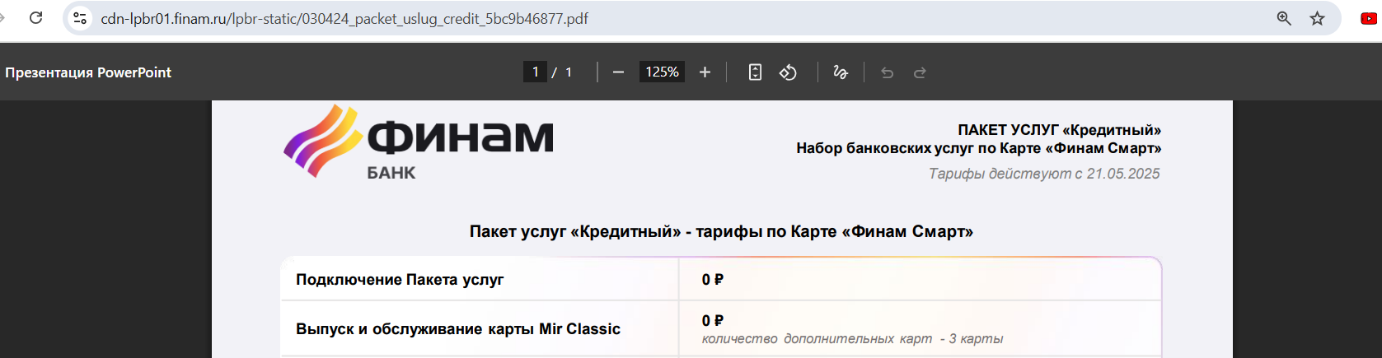This screenshot has width=1382, height=358.
Task: Click the Финам Банк logo
Action: [419, 142]
